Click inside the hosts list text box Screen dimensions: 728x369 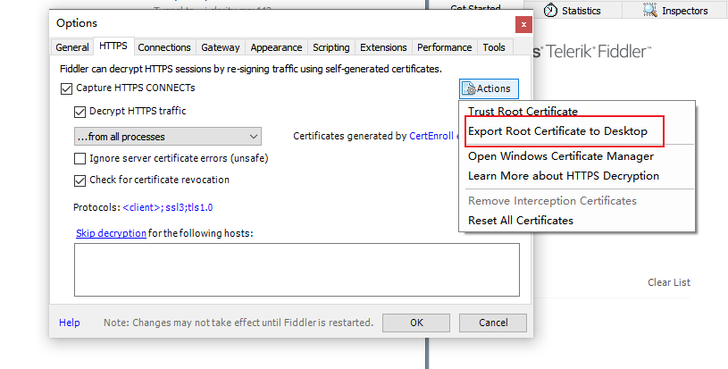tap(297, 270)
